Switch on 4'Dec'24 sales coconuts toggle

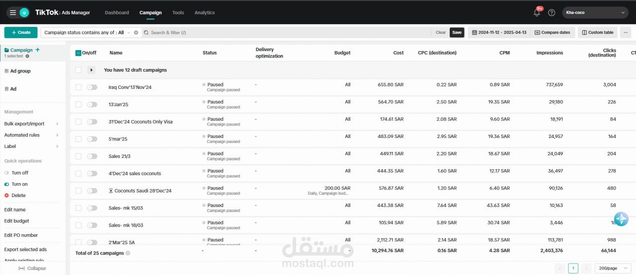coord(92,173)
